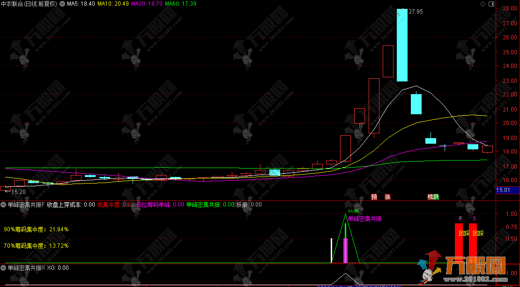Click the yellow MA10: 20.49 label

[113, 4]
